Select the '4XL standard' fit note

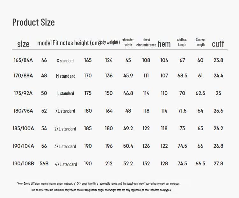[x=66, y=164]
